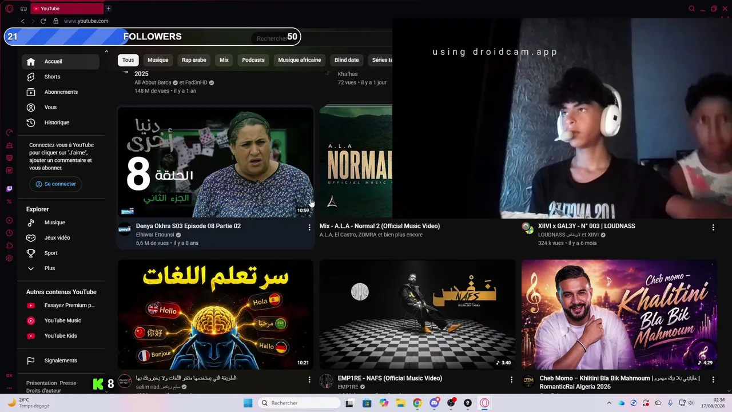Open Google Chrome from taskbar
Screen dimensions: 732x412
tap(417, 403)
